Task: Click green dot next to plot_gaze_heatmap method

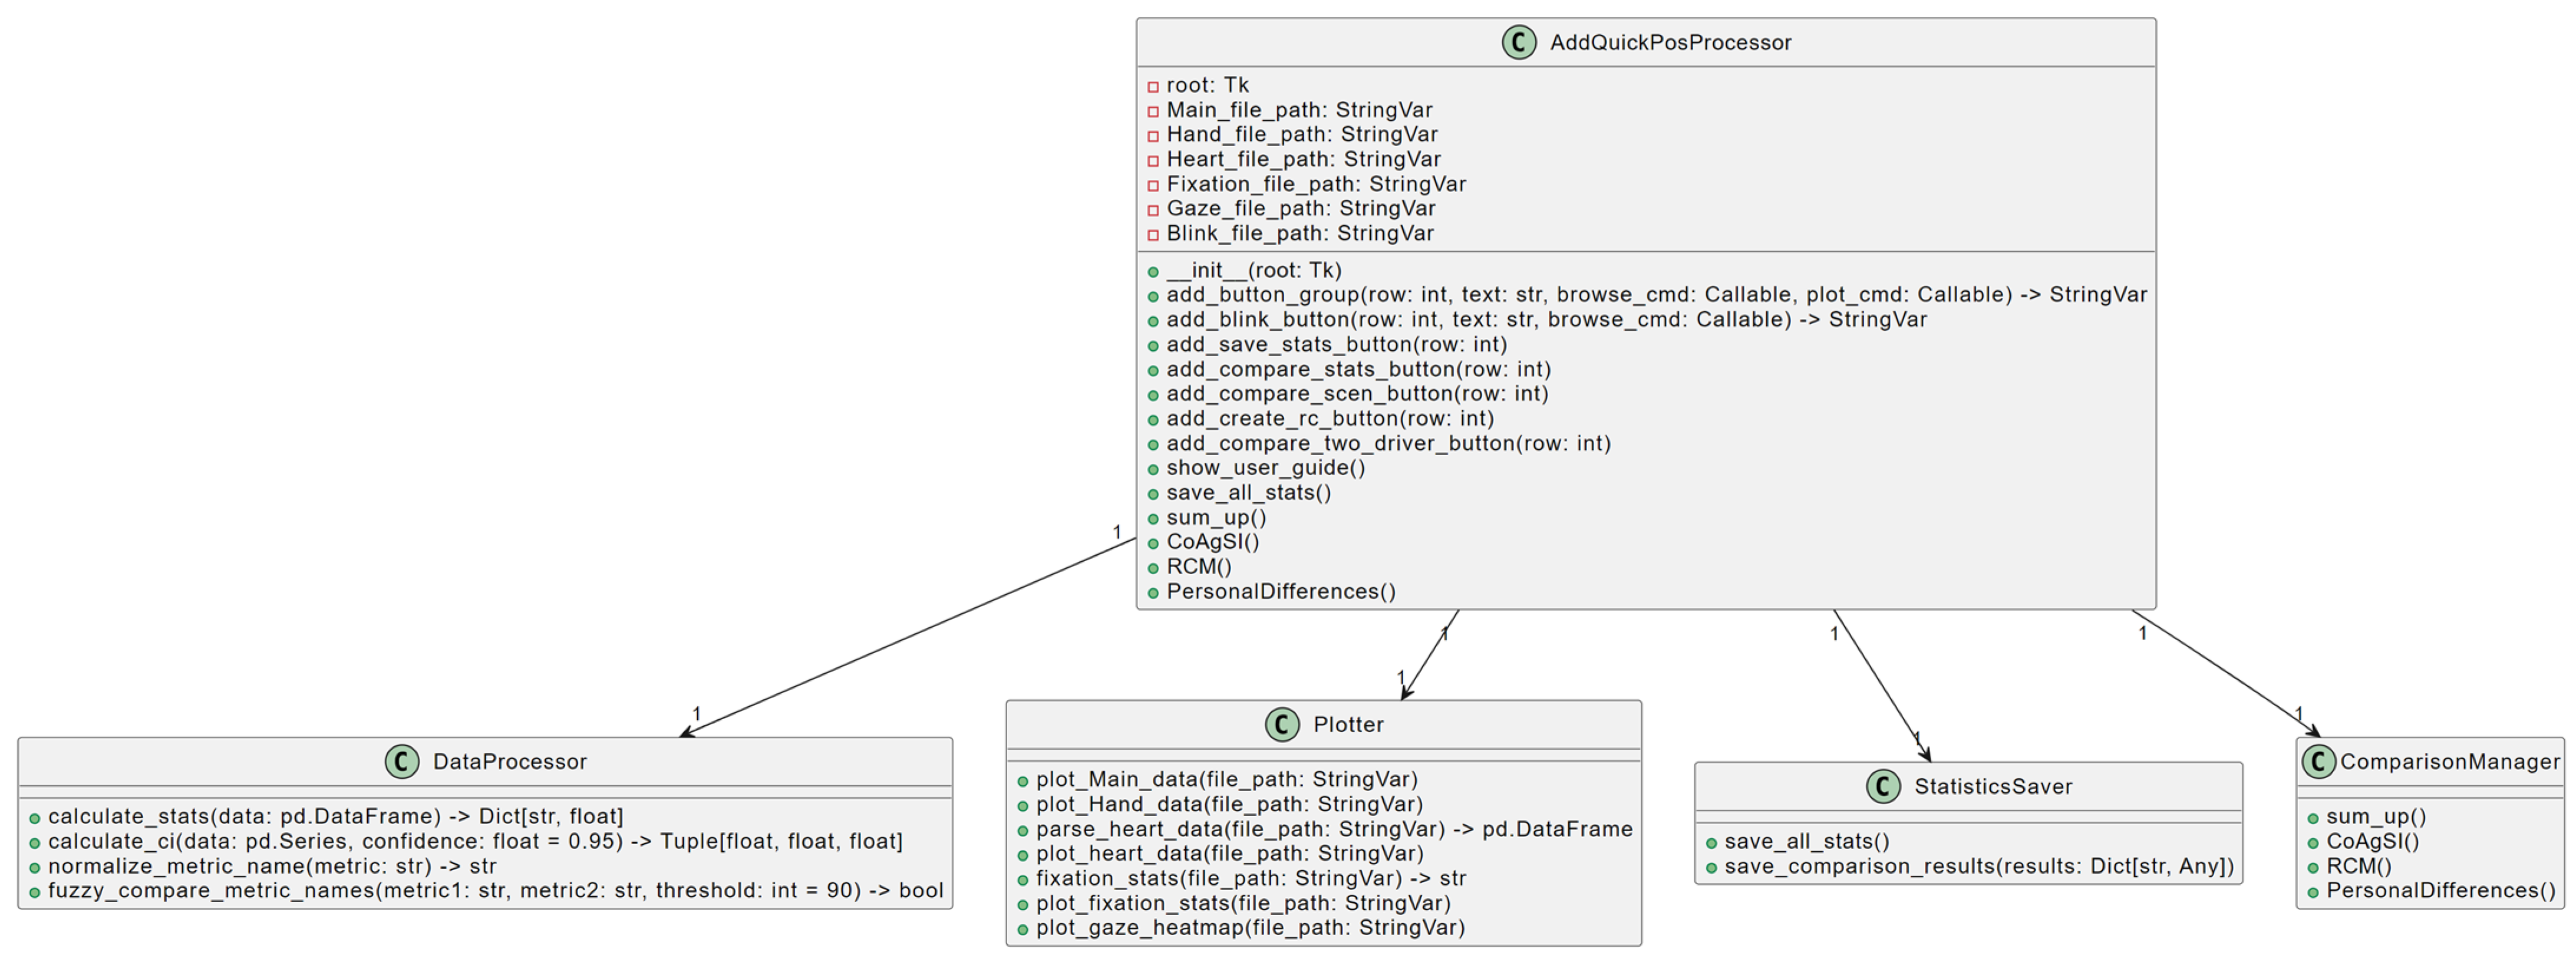Action: [x=1022, y=930]
